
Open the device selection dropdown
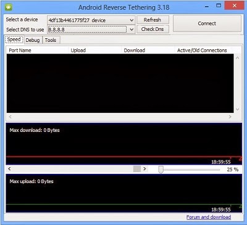[x=91, y=20]
